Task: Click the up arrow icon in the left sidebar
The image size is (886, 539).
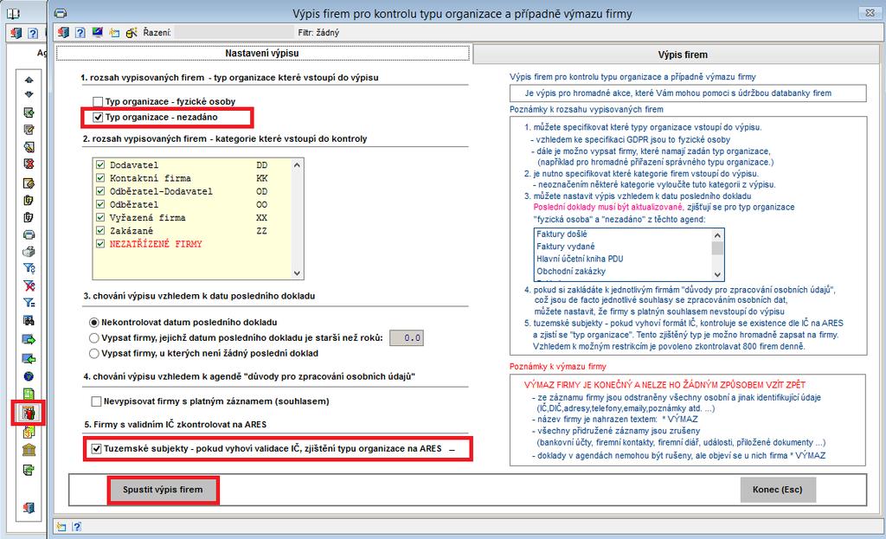Action: pyautogui.click(x=29, y=80)
